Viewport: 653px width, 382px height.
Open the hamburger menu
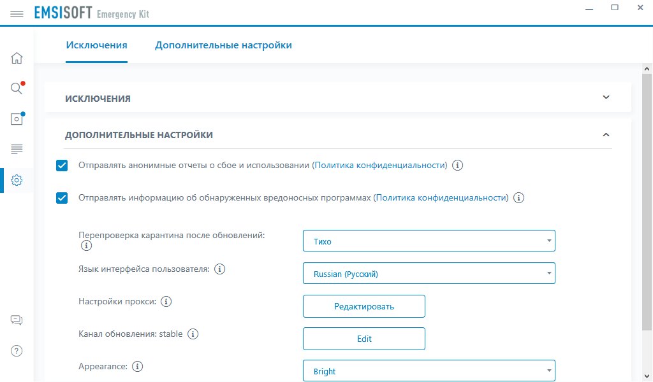click(x=17, y=14)
